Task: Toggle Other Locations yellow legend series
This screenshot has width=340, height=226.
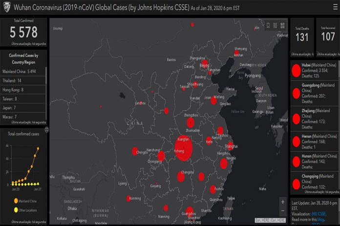Action: [25, 210]
